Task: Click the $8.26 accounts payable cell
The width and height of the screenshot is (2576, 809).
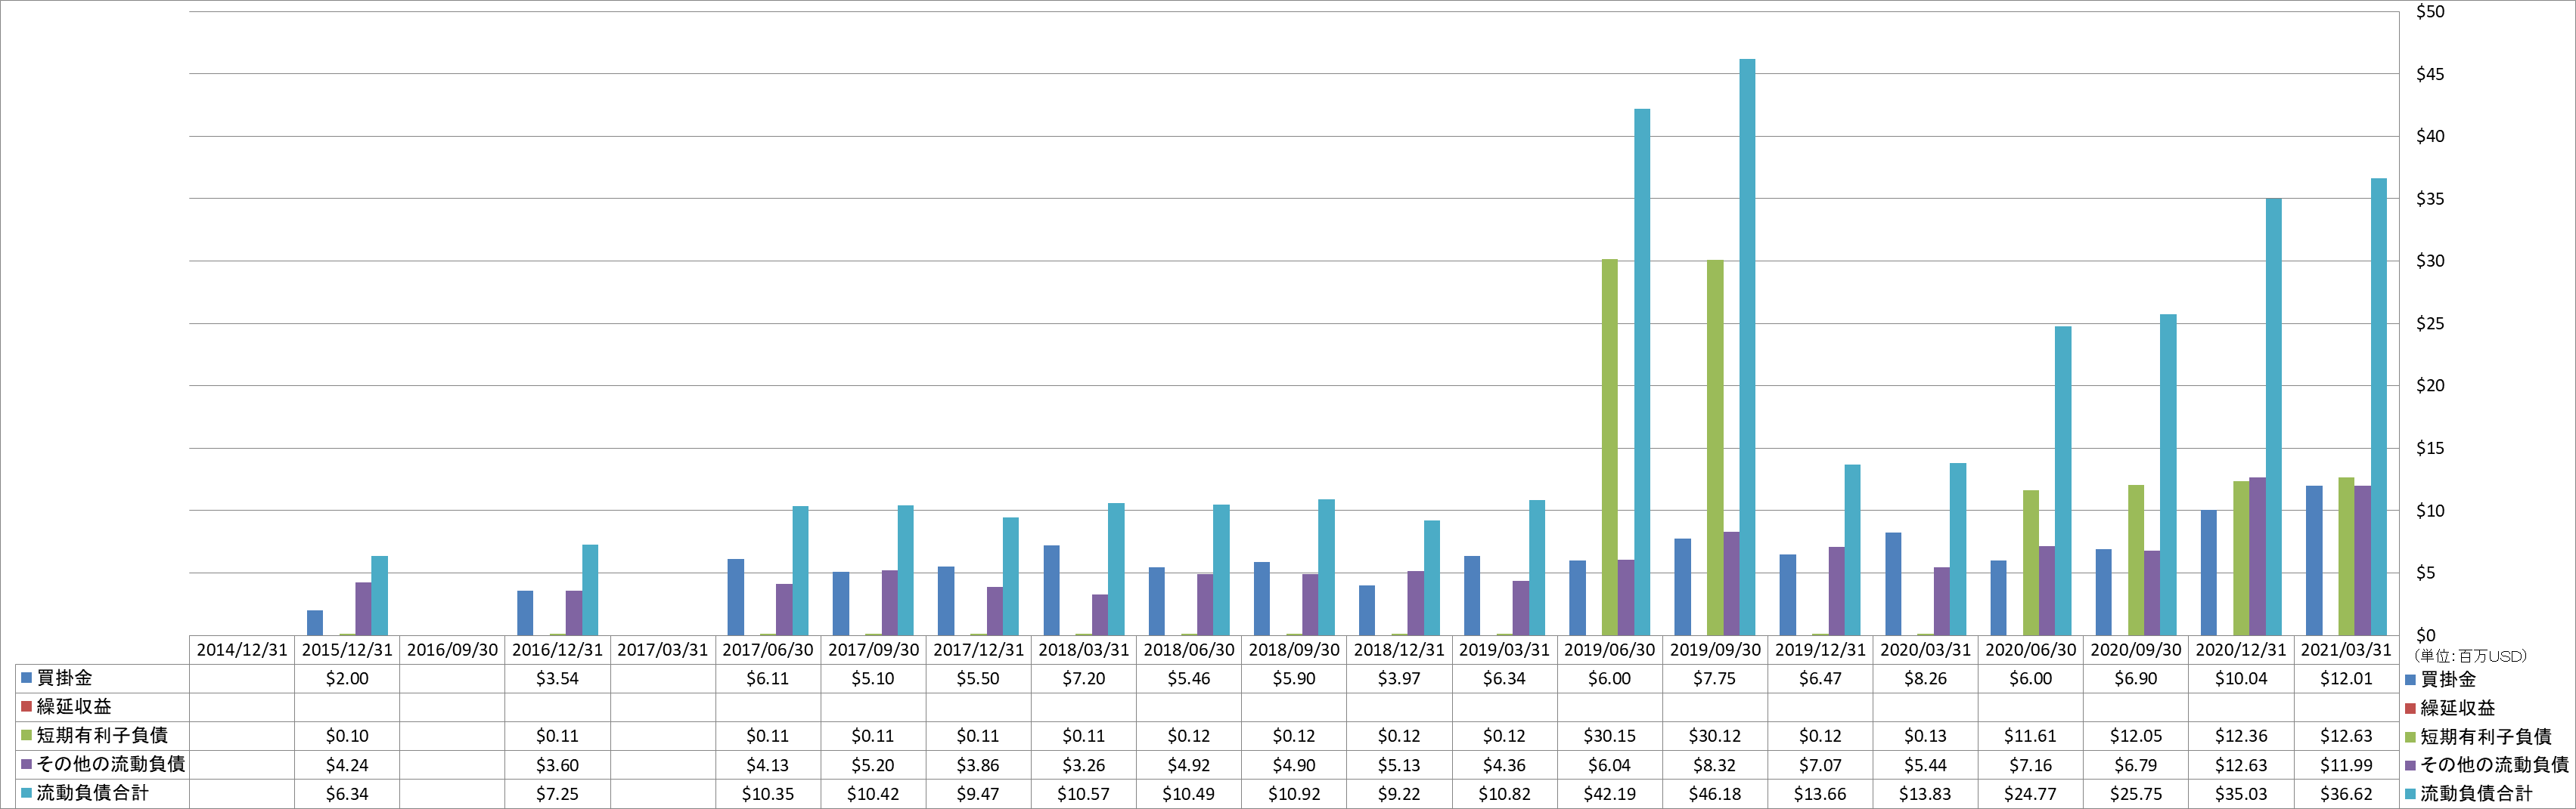Action: (1925, 679)
